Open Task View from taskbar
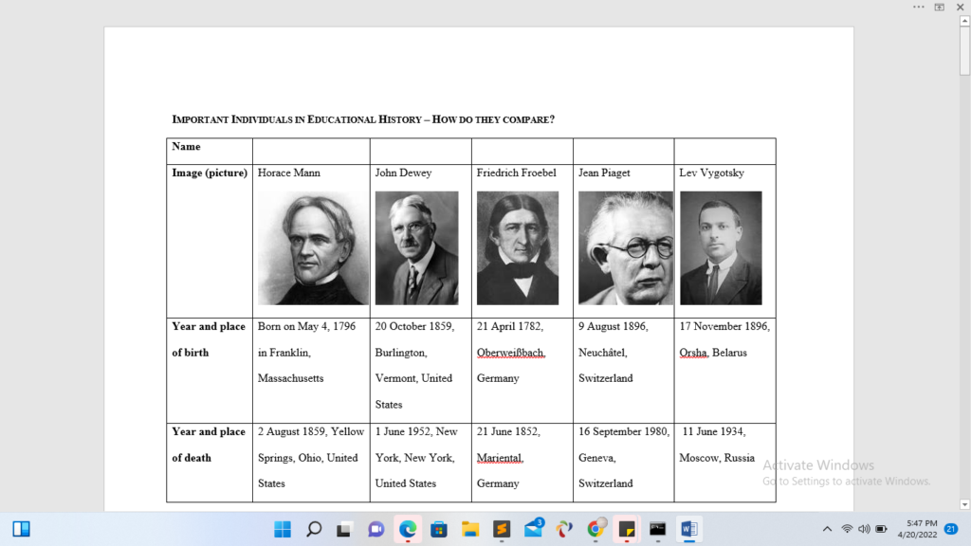The height and width of the screenshot is (546, 971). (345, 529)
